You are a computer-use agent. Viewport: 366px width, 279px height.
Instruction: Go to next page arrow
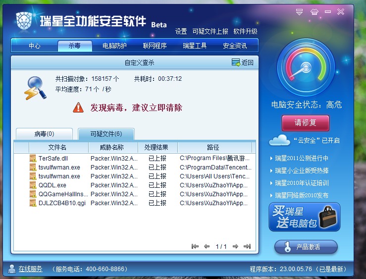236,246
